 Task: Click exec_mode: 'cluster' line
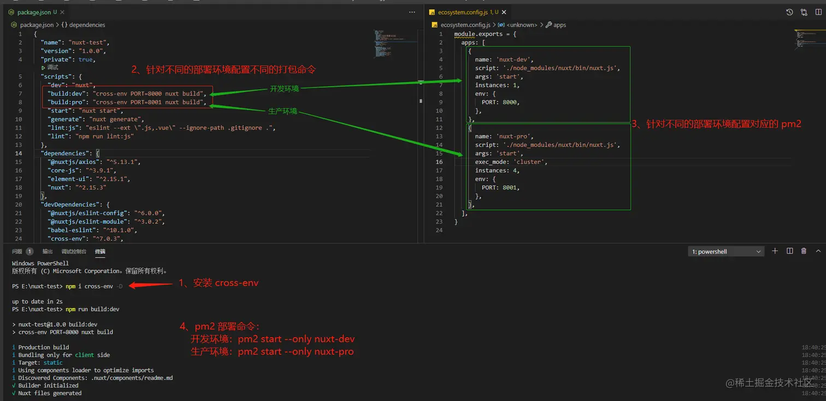click(511, 162)
